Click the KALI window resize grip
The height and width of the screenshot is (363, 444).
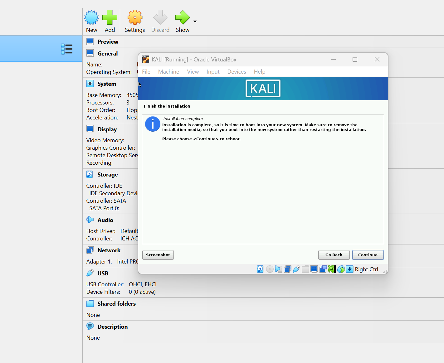coord(385,271)
